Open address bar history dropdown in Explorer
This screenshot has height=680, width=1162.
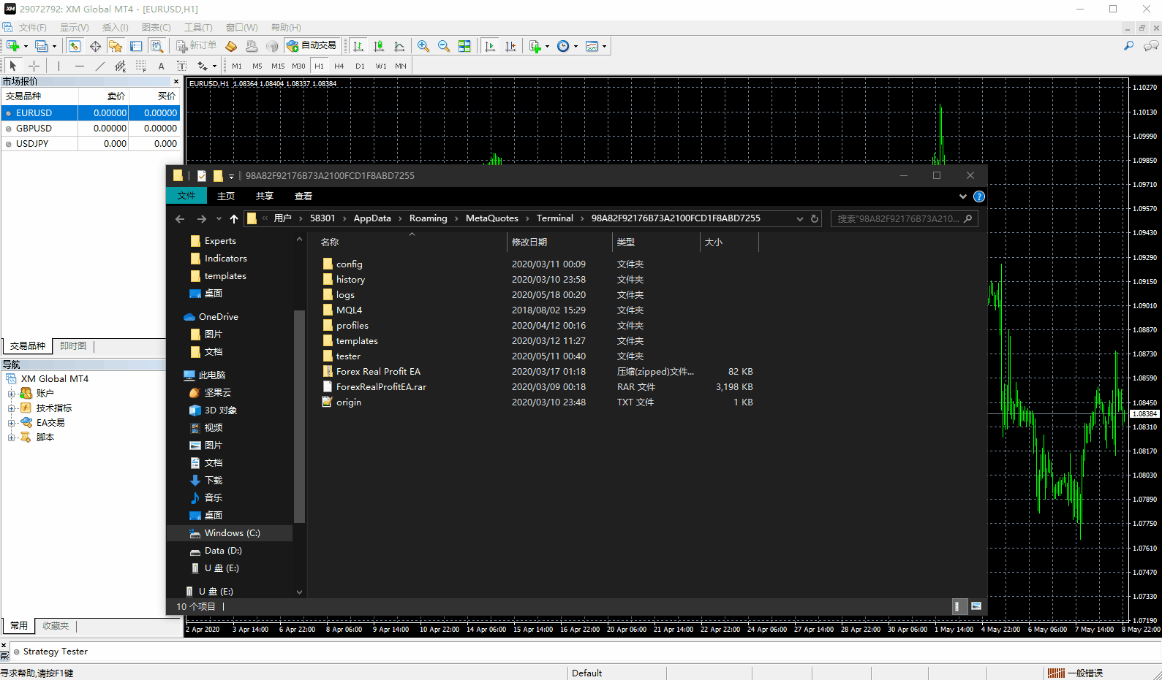click(x=799, y=218)
